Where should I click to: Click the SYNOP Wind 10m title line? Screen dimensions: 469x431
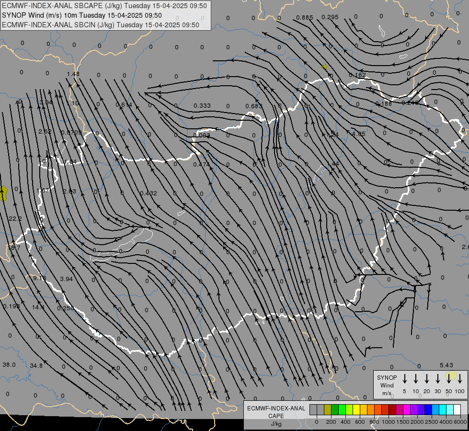click(x=81, y=15)
